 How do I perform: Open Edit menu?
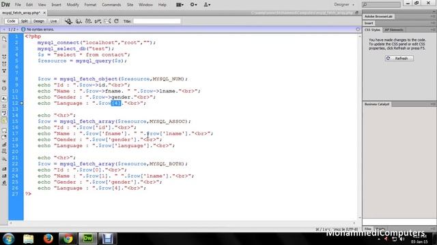tap(29, 5)
